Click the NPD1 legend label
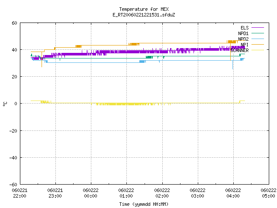This screenshot has height=208, width=277. coord(243,33)
